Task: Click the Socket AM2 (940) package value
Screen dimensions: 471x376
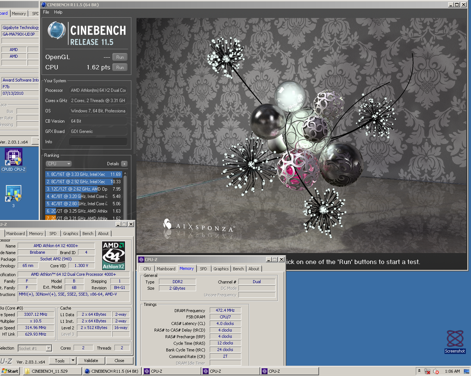Action: point(56,259)
